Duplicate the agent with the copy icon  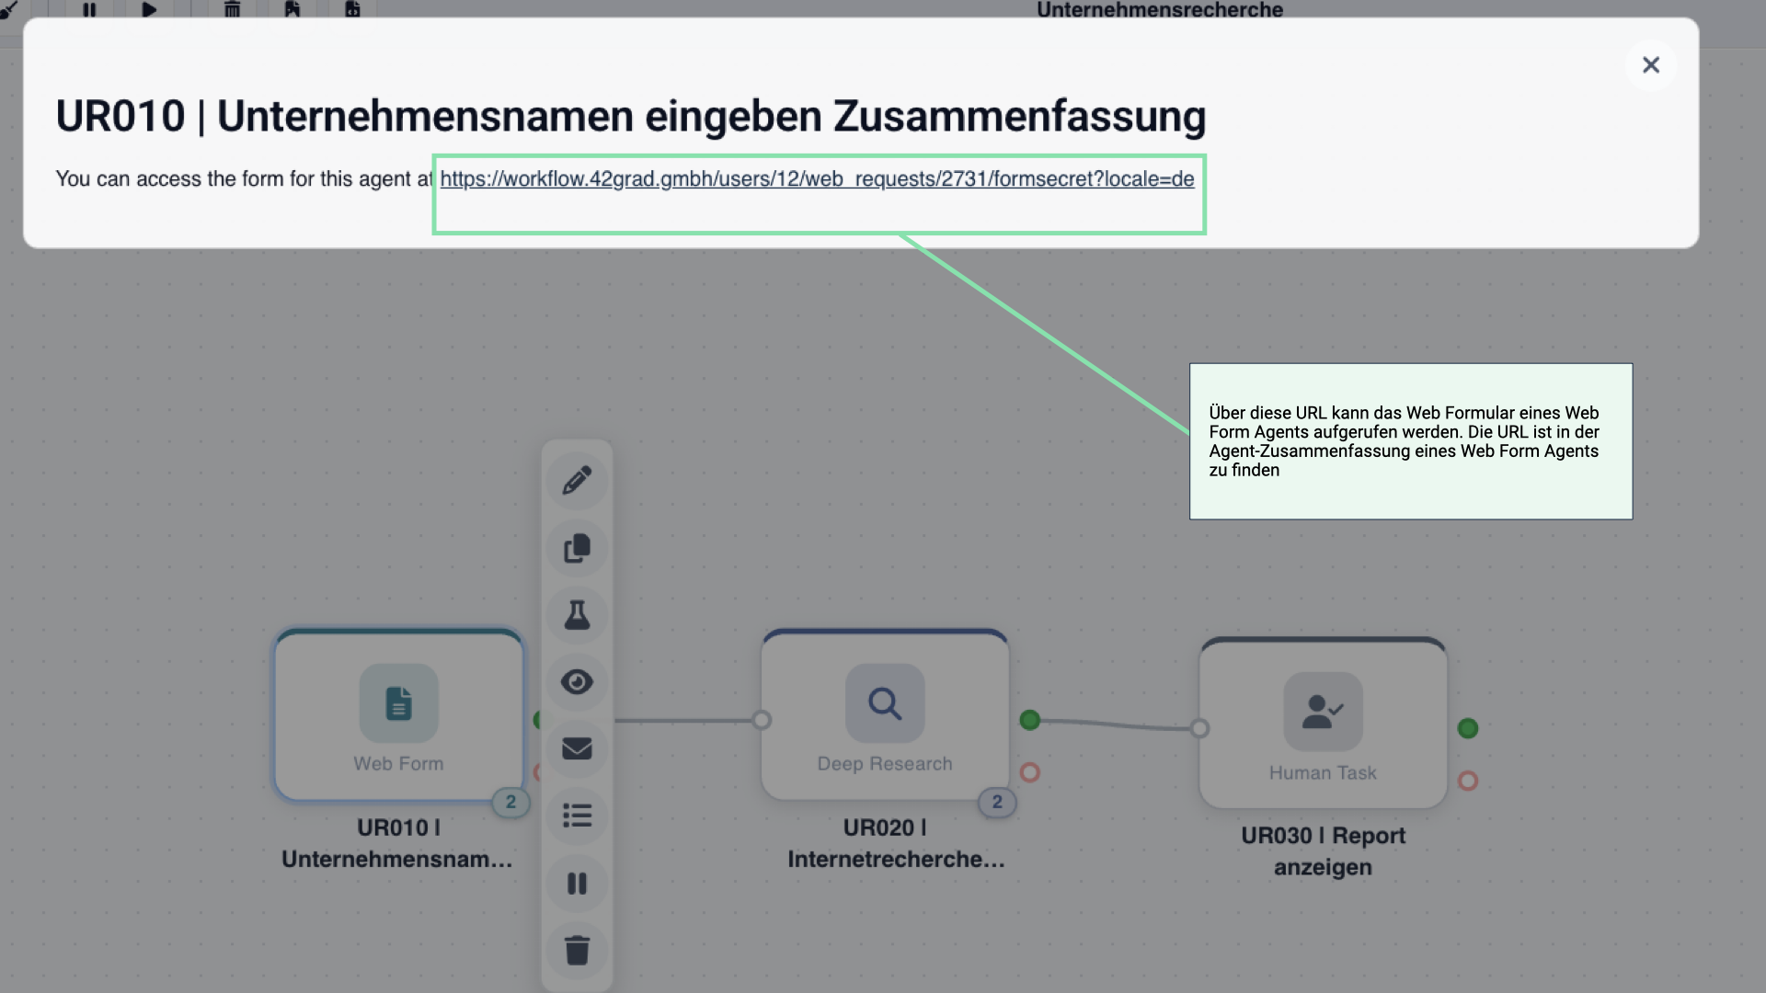(x=577, y=547)
